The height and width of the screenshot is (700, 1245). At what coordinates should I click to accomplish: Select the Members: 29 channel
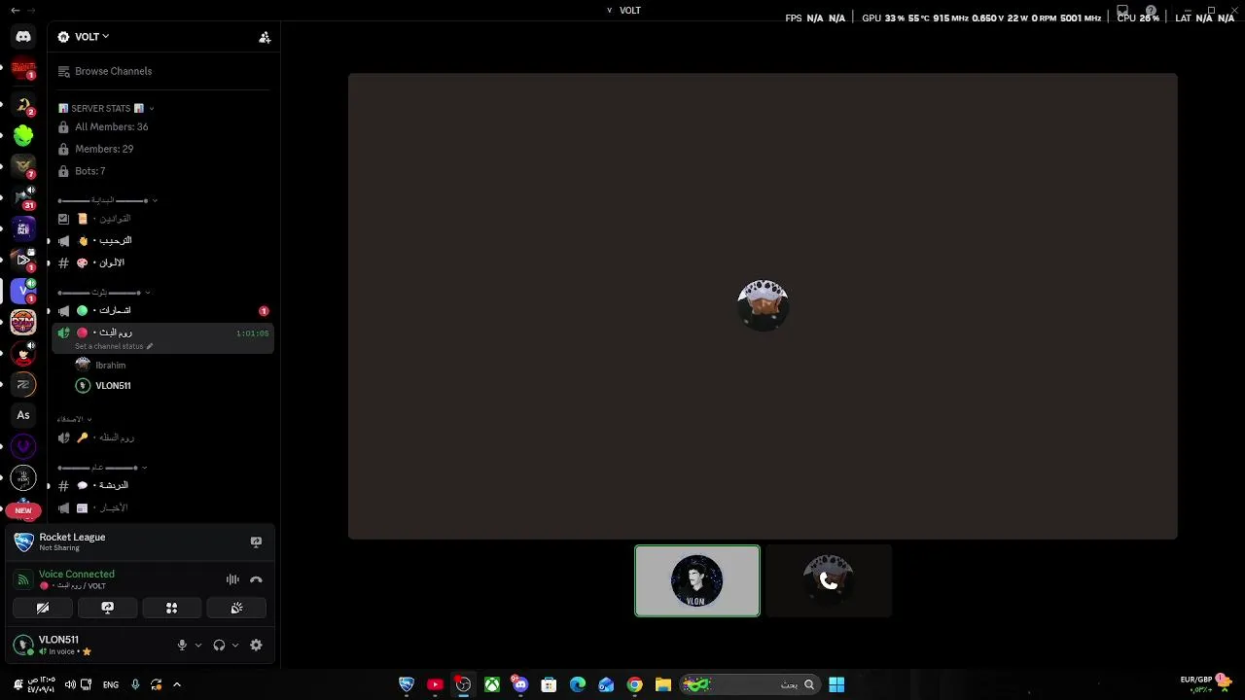pyautogui.click(x=162, y=149)
